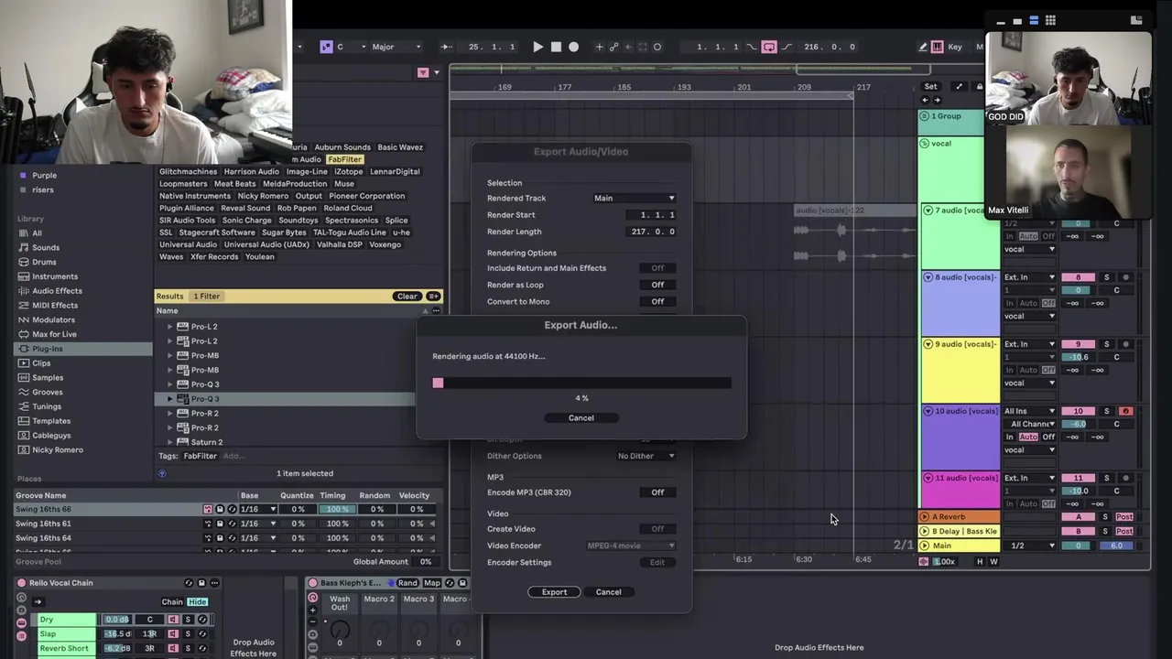This screenshot has height=659, width=1172.
Task: Open the Video Encoder dropdown
Action: pyautogui.click(x=631, y=546)
